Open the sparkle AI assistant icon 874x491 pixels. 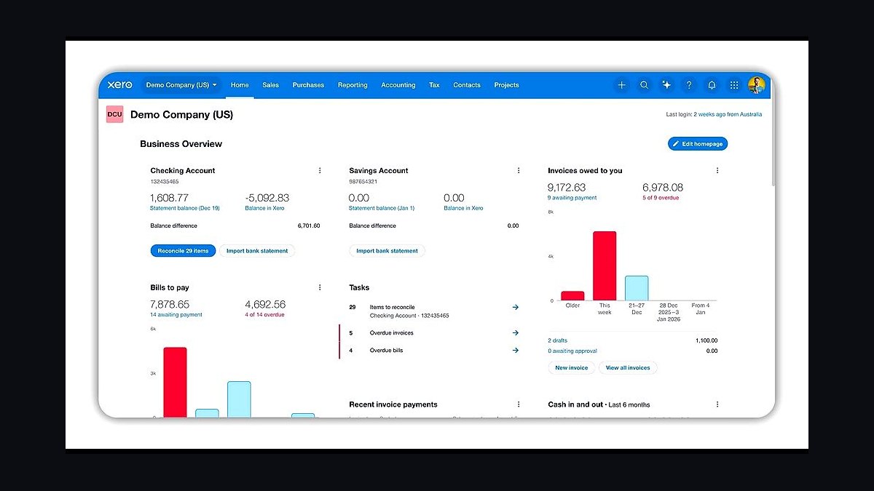666,85
